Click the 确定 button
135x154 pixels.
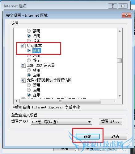click(x=88, y=136)
